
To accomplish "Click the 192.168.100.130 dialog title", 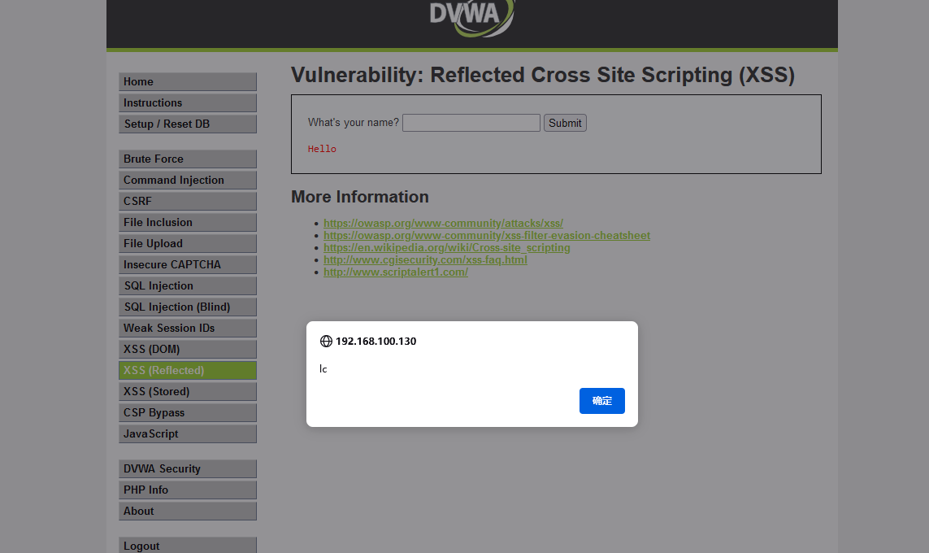I will [x=376, y=341].
